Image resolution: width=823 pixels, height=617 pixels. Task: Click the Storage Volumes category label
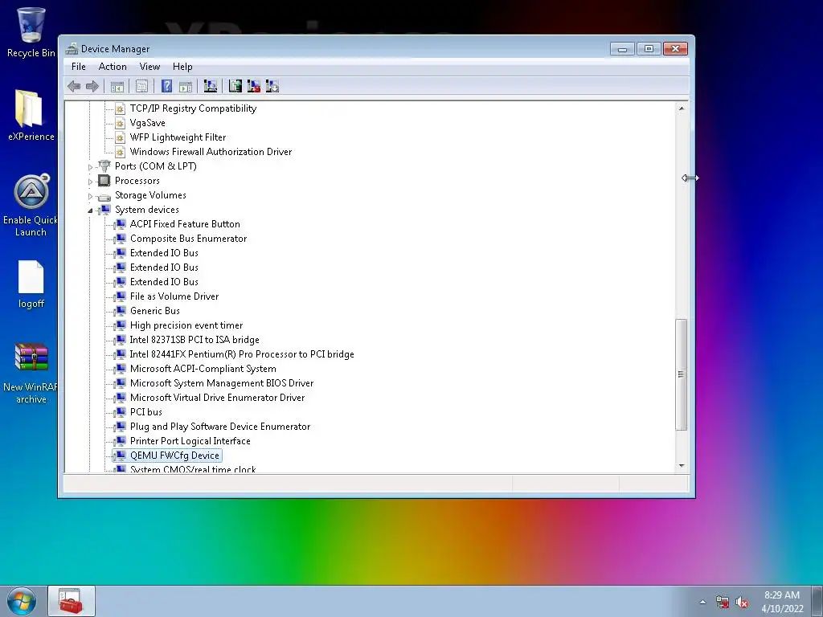(x=150, y=195)
